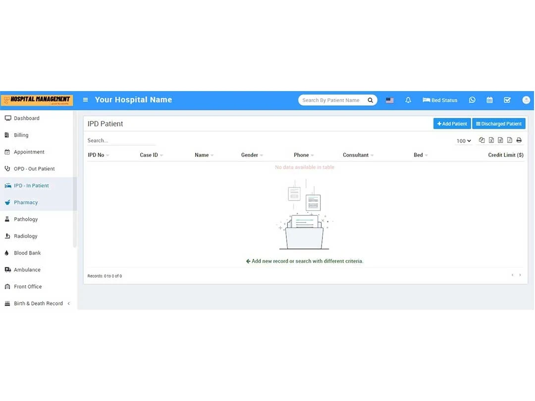Export the IPD list as PDF
Screen dimensions: 535x401
point(509,140)
